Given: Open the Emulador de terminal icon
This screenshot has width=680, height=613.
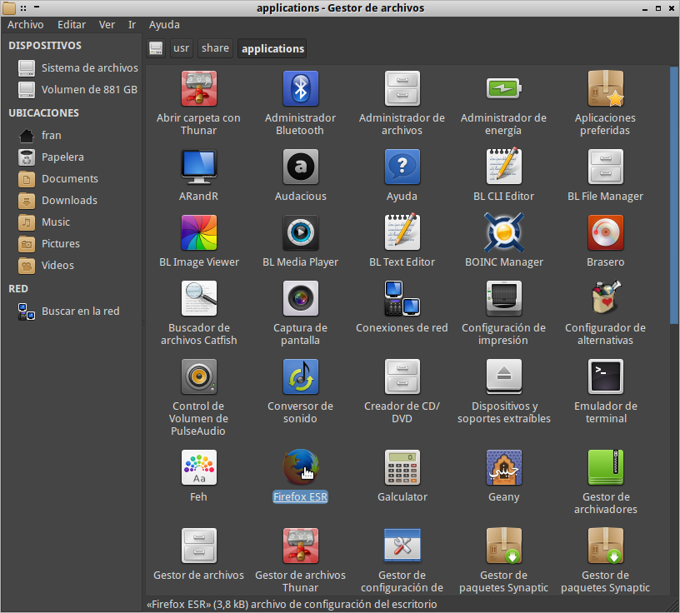Looking at the screenshot, I should [x=605, y=377].
